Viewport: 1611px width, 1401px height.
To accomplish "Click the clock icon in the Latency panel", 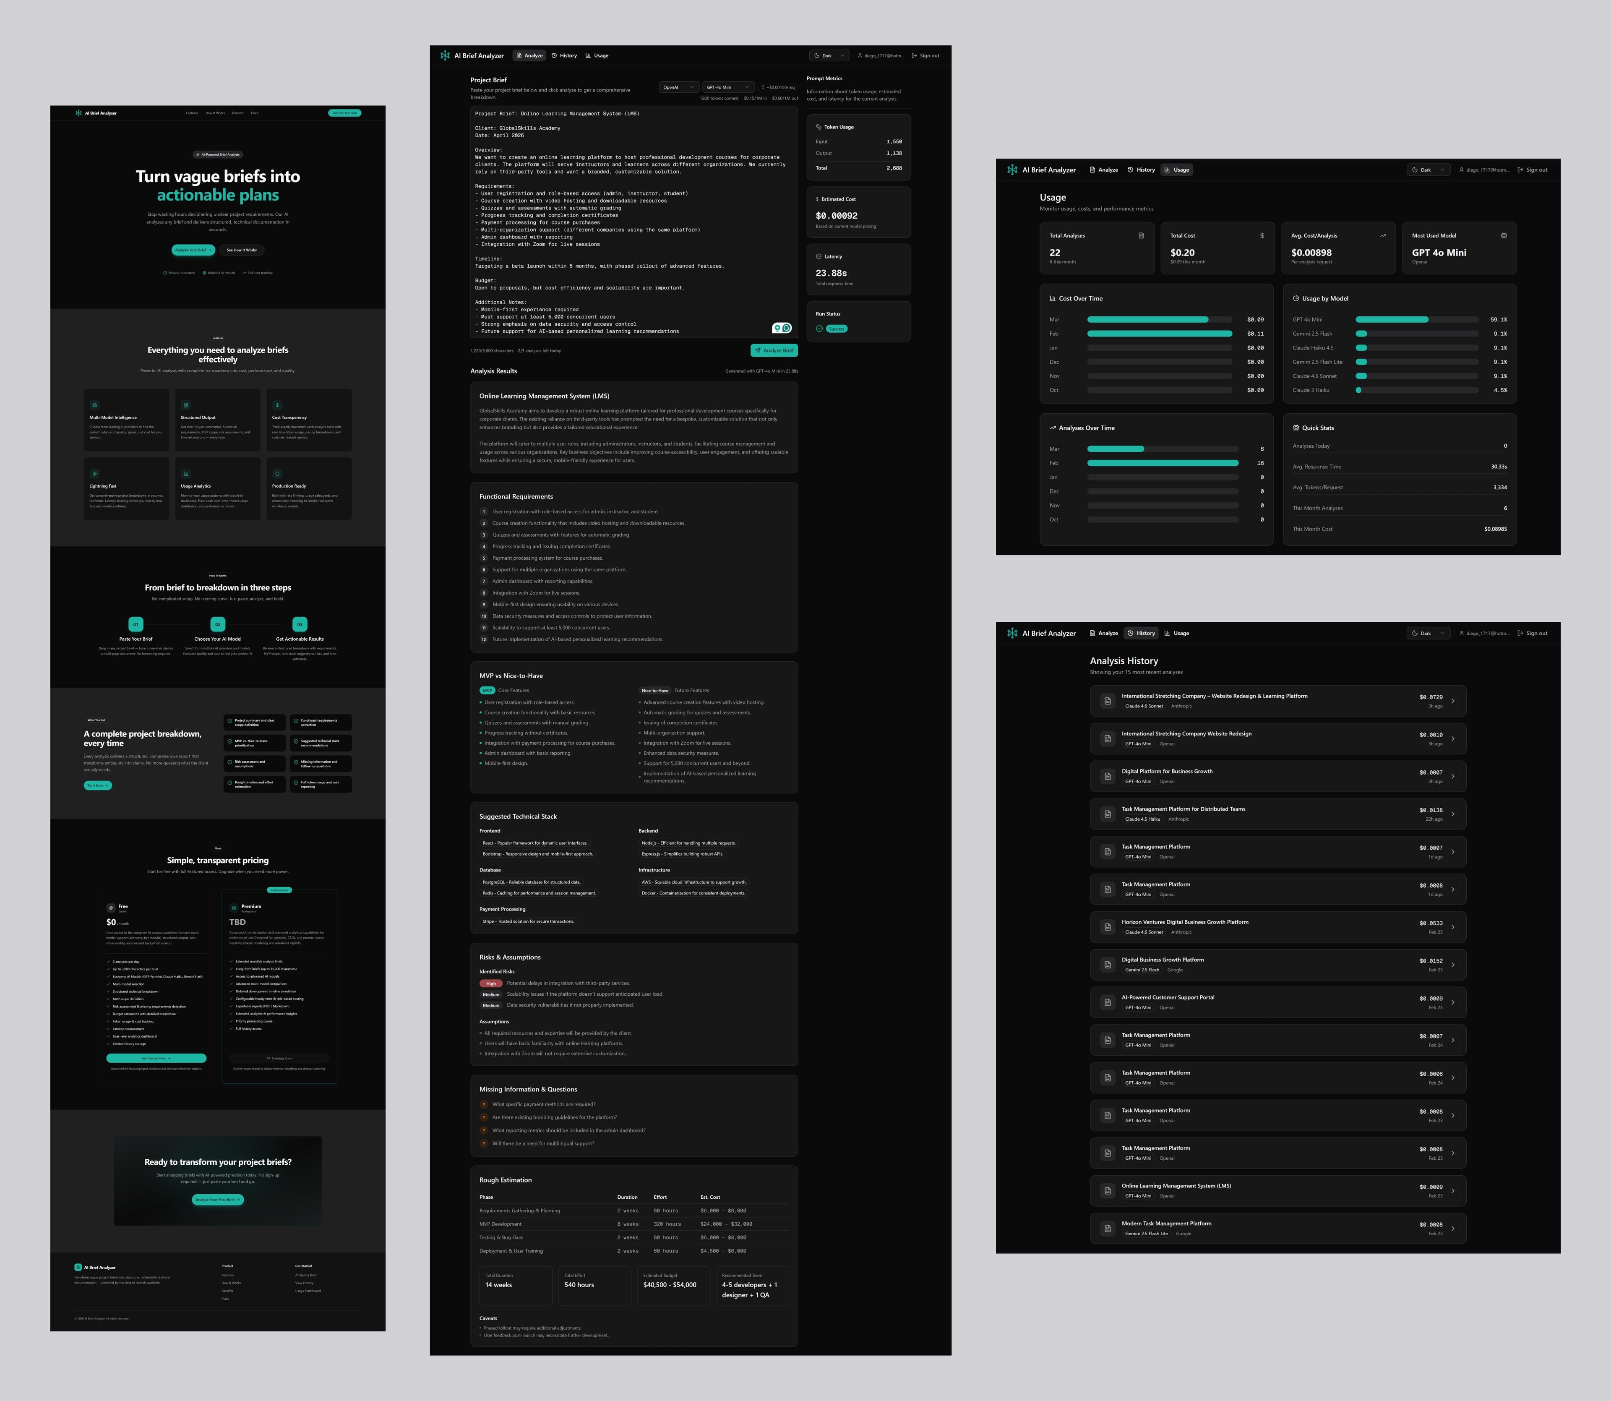I will [820, 256].
